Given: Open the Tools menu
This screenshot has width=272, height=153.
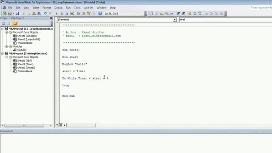Looking at the screenshot, I should click(x=77, y=8).
